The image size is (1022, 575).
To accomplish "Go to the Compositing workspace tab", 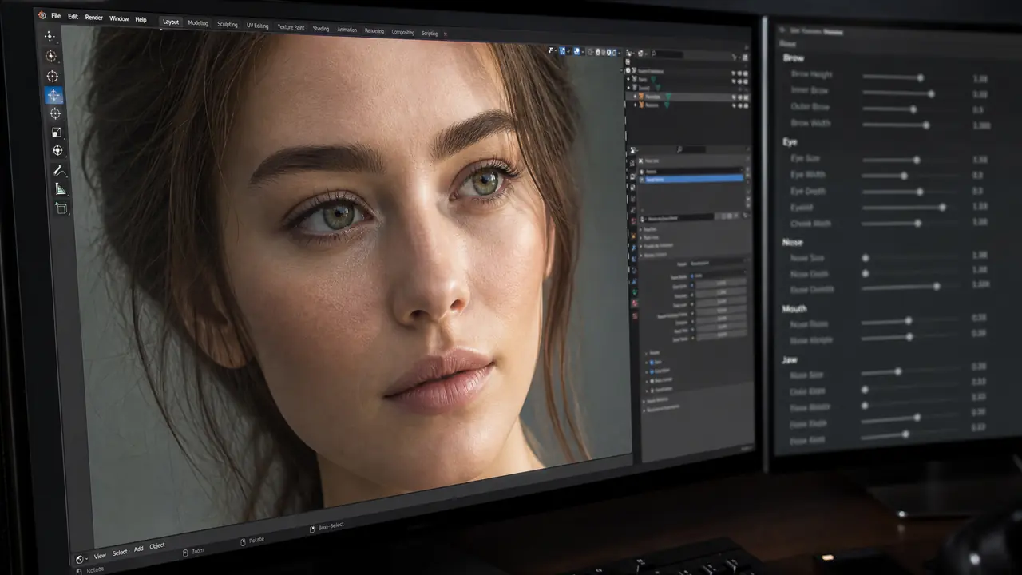I will coord(402,32).
